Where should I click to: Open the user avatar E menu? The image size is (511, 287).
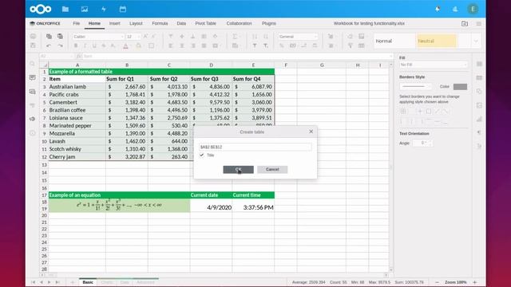tap(473, 9)
